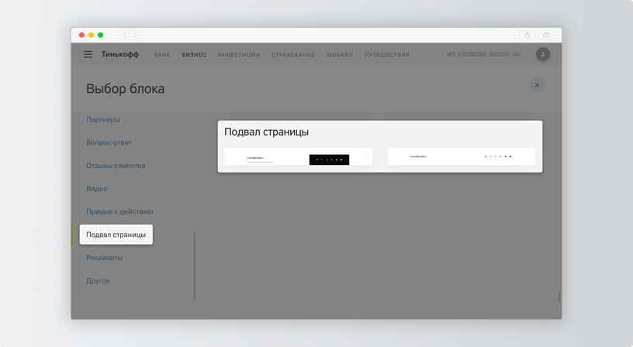Screen dimensions: 633x347
Task: Pick the plain white footer template
Action: [x=461, y=156]
